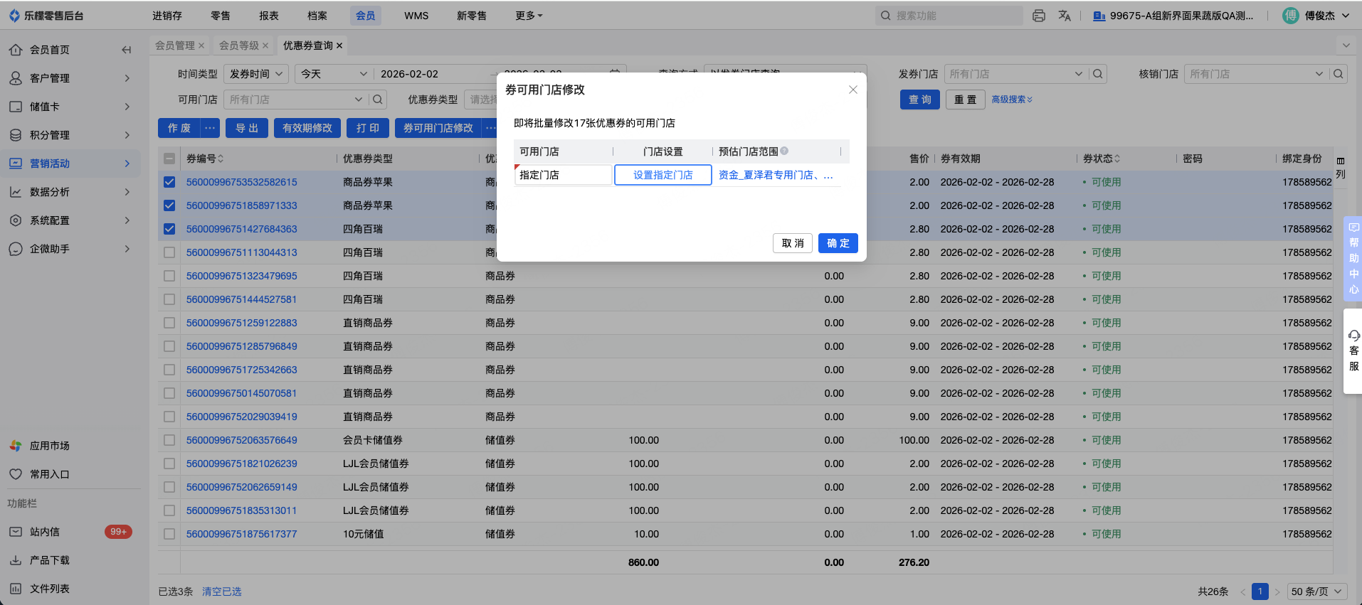Open the 发券时间 time type dropdown

[256, 74]
